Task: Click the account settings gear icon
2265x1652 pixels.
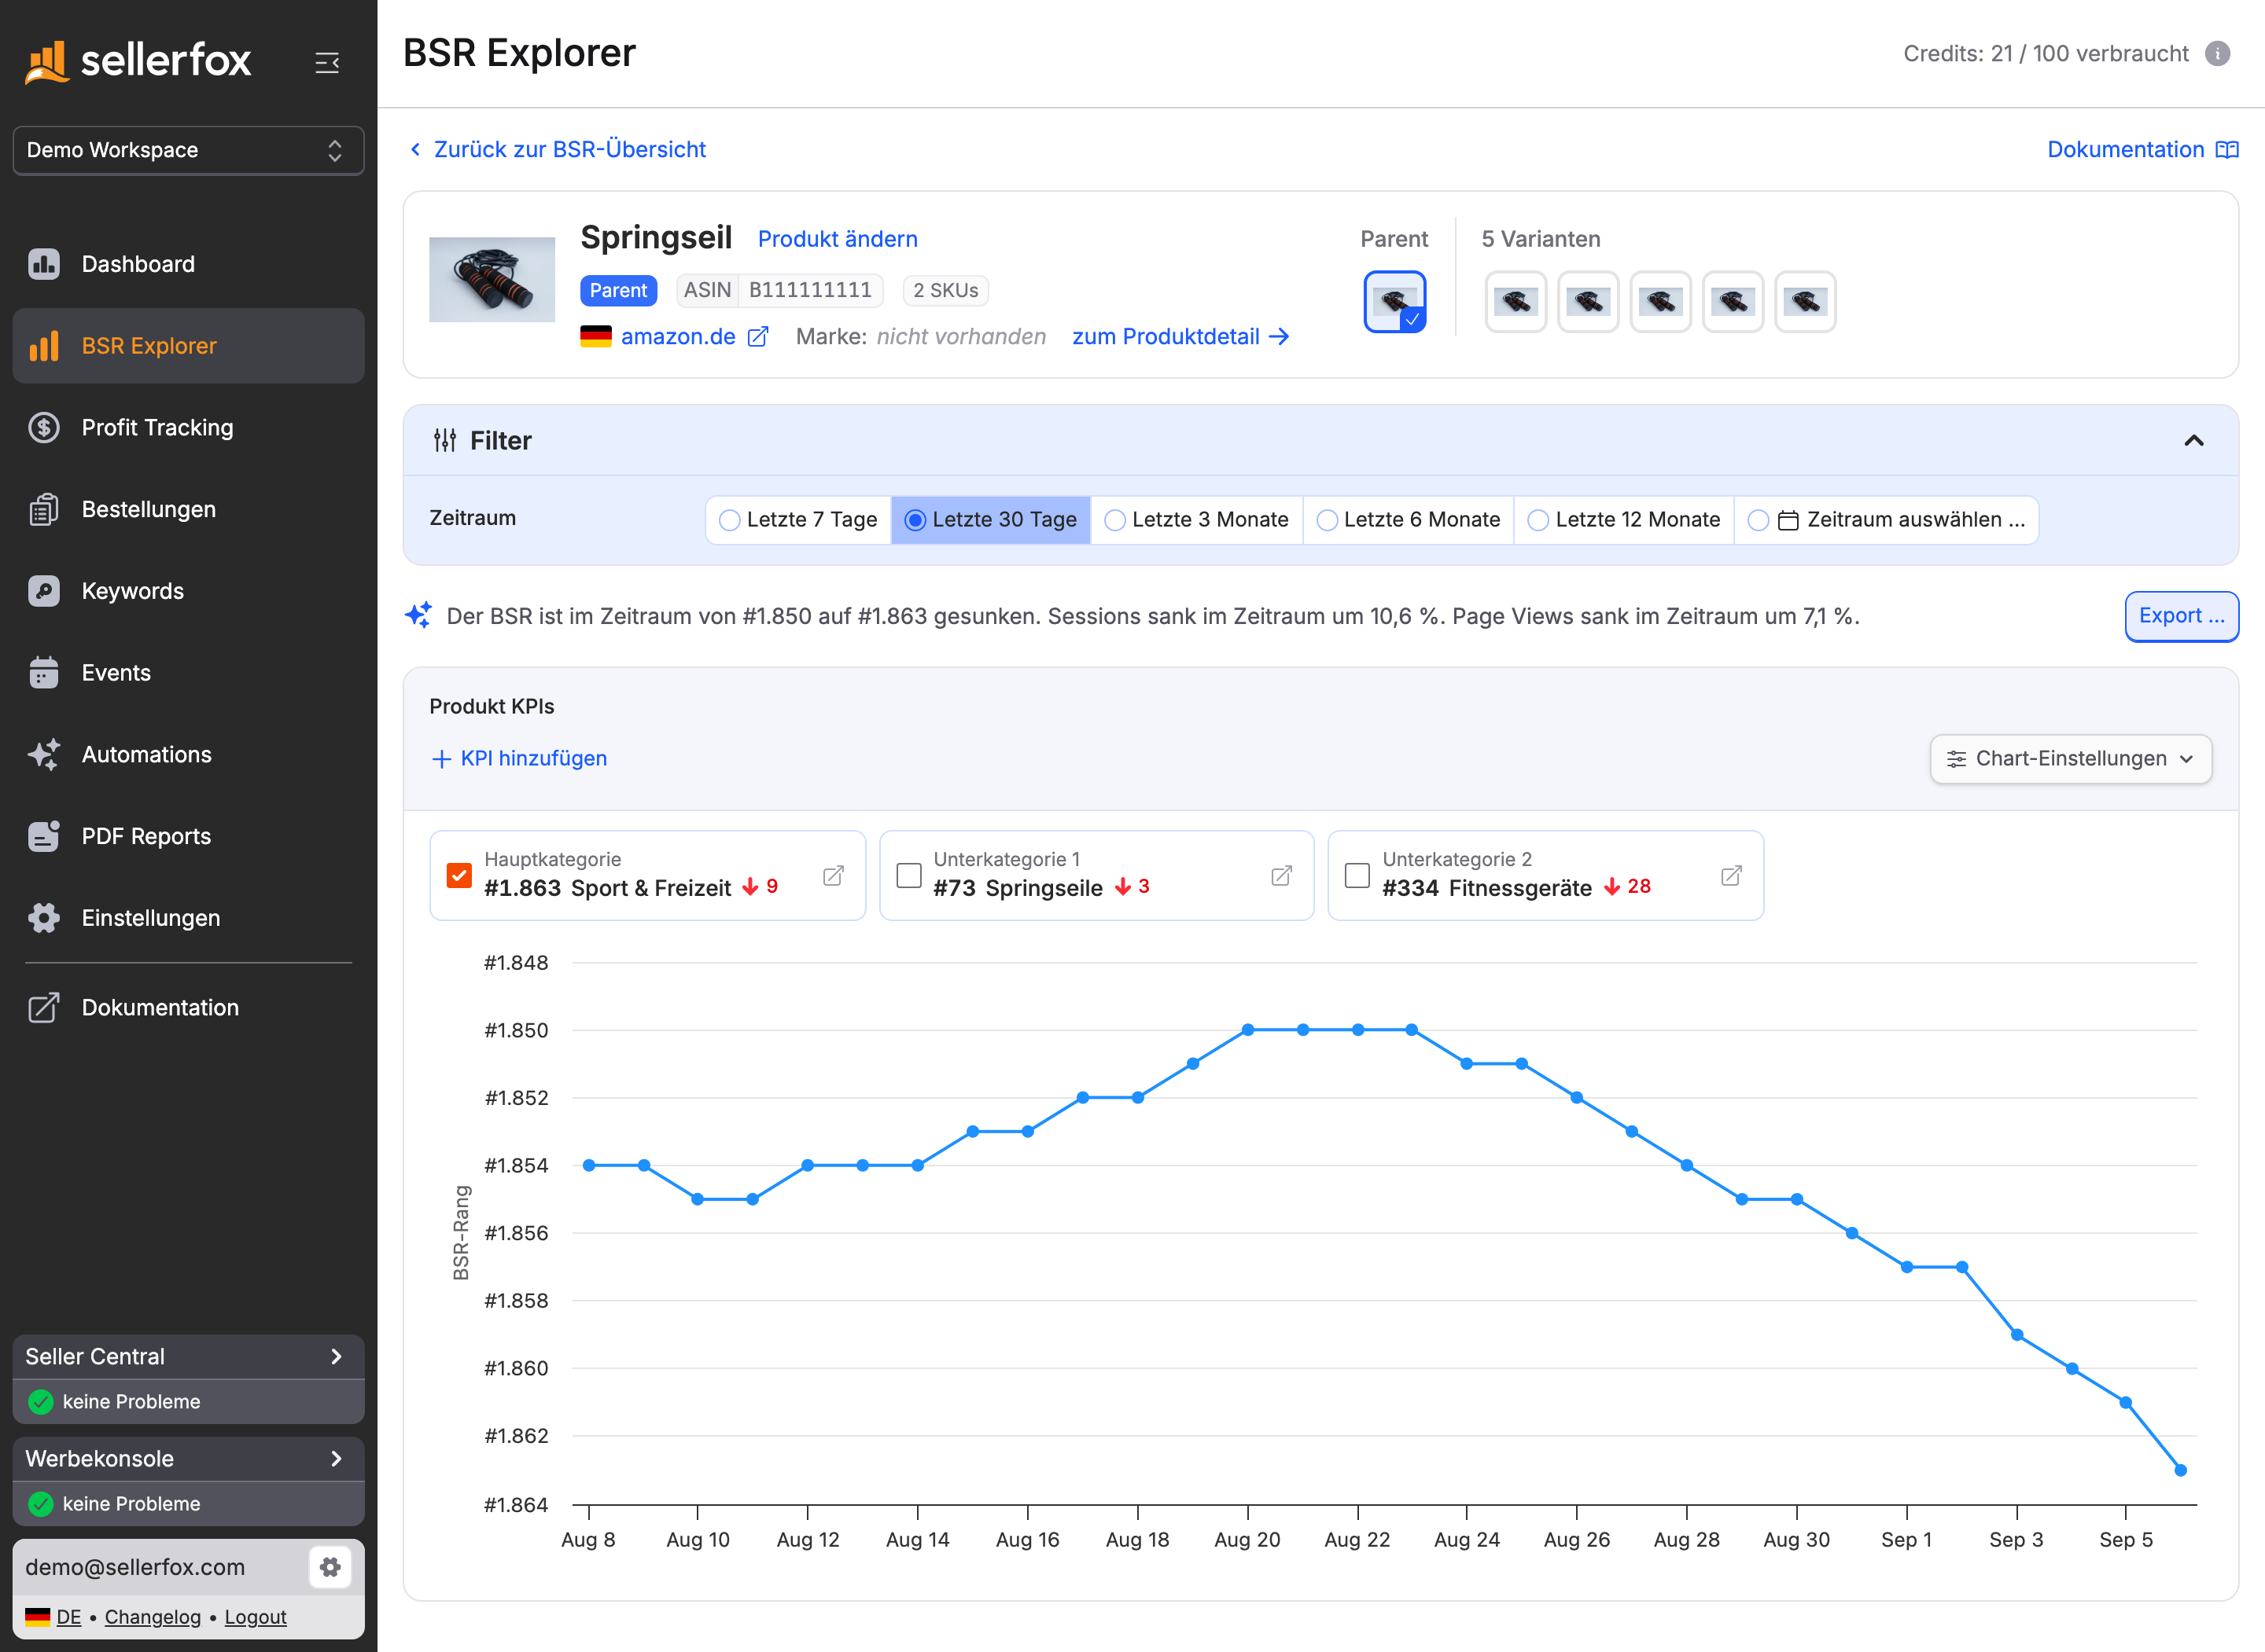Action: click(330, 1567)
